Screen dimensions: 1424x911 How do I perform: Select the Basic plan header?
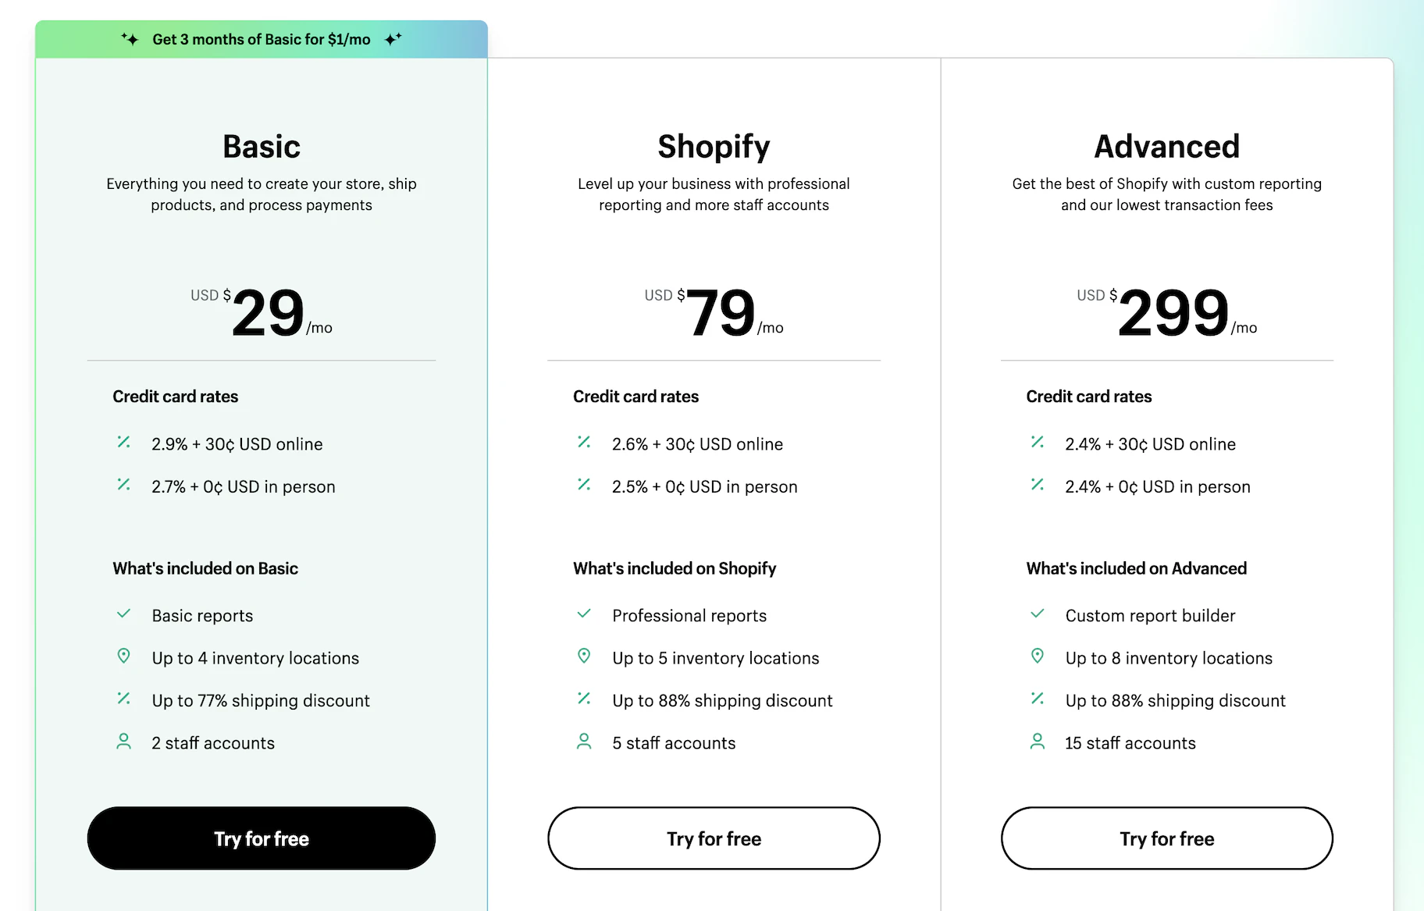click(x=261, y=146)
